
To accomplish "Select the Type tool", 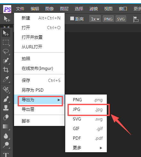I will pos(6,154).
